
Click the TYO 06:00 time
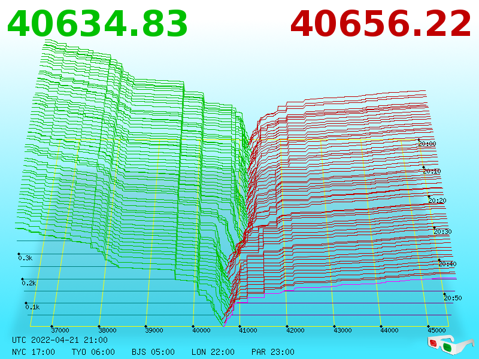pyautogui.click(x=93, y=352)
